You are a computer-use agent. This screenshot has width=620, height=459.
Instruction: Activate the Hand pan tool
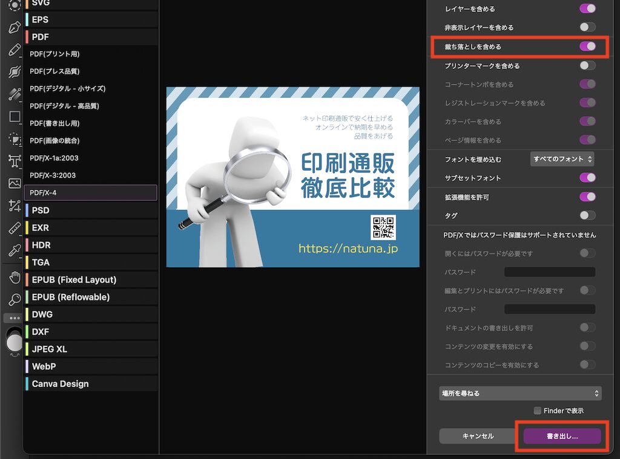(15, 278)
